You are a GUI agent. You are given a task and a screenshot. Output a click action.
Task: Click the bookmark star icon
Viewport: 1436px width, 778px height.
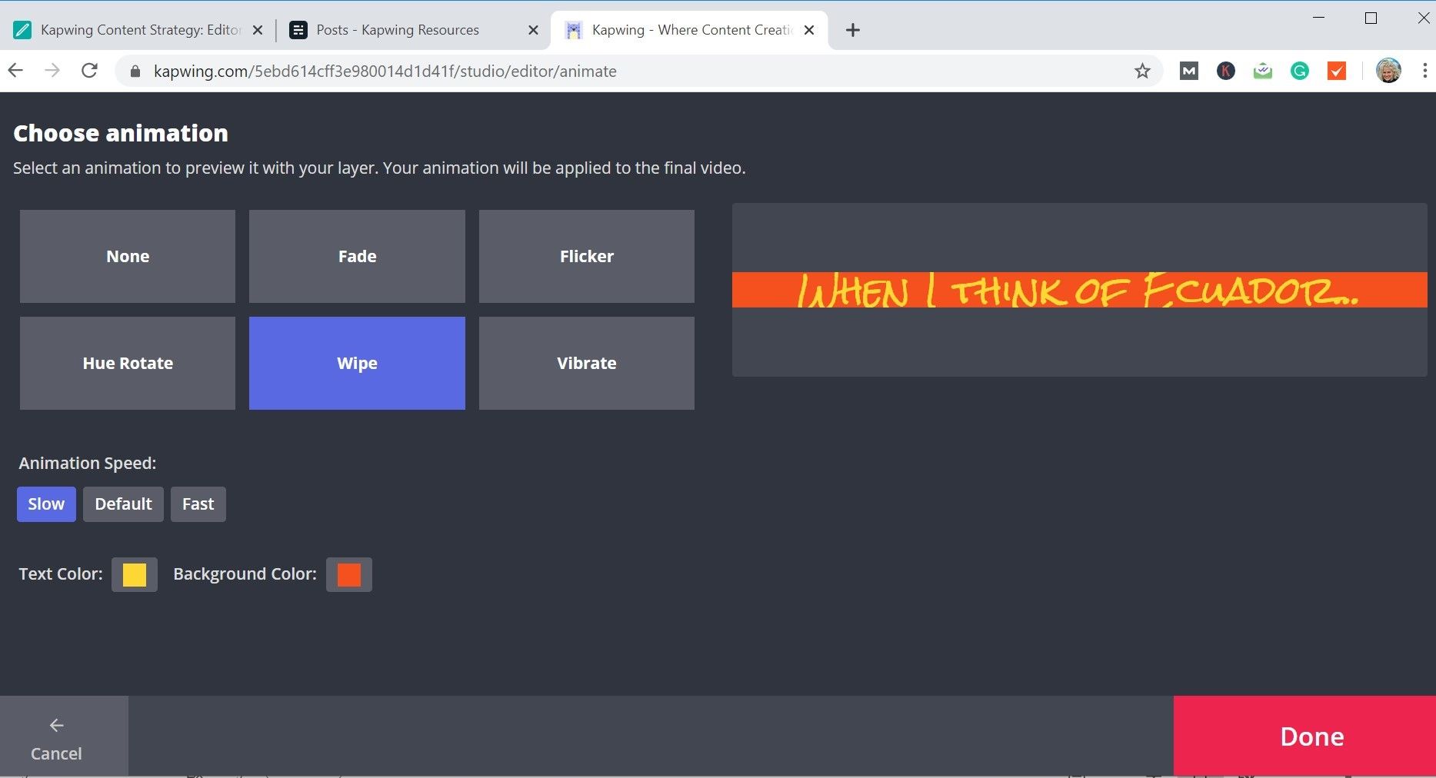click(x=1142, y=71)
